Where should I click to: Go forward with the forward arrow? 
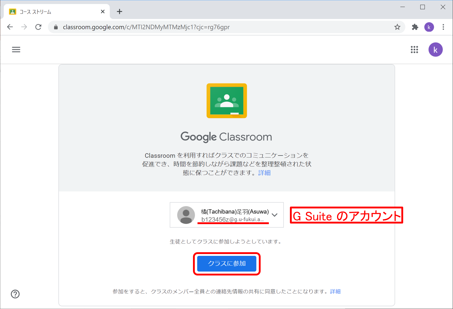24,27
